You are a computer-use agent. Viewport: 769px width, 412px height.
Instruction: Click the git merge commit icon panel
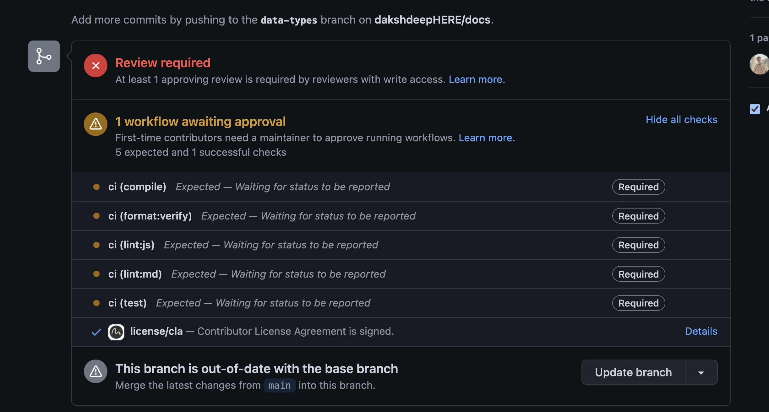click(44, 56)
